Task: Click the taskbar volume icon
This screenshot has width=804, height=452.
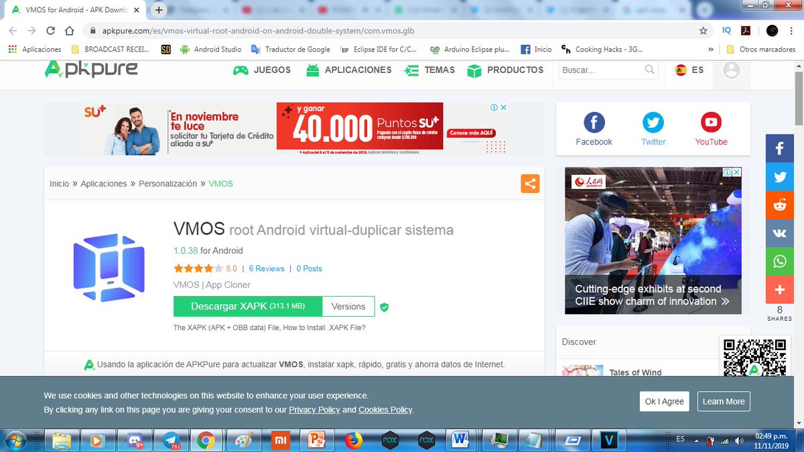Action: (x=739, y=440)
